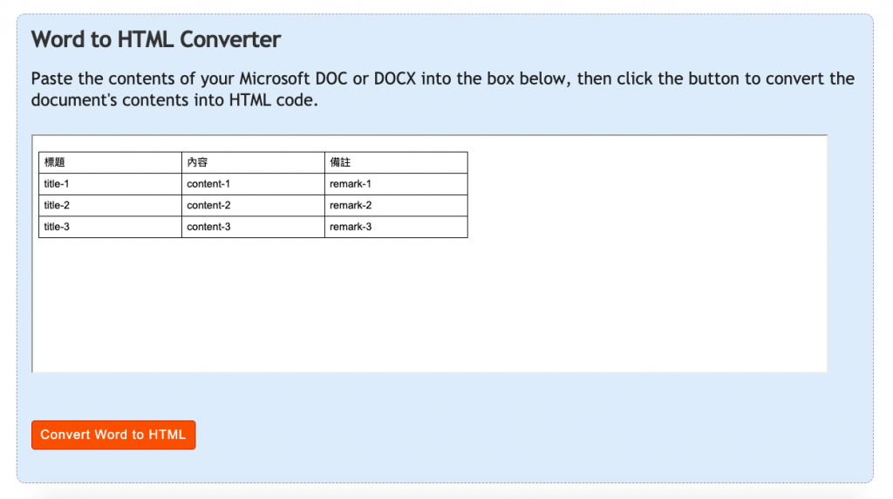893x499 pixels.
Task: Click the 內容 header cell
Action: (x=253, y=162)
